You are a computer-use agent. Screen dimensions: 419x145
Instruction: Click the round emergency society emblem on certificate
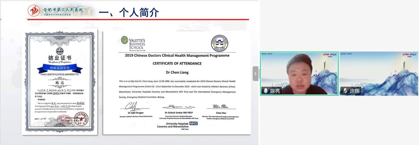(x=220, y=43)
